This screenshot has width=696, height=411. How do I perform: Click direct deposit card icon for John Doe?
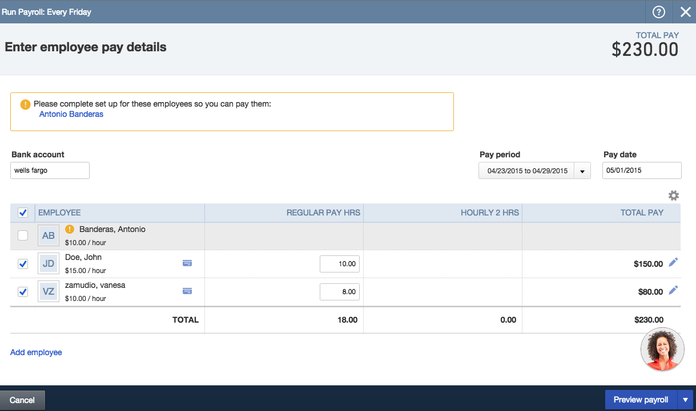[x=187, y=263]
